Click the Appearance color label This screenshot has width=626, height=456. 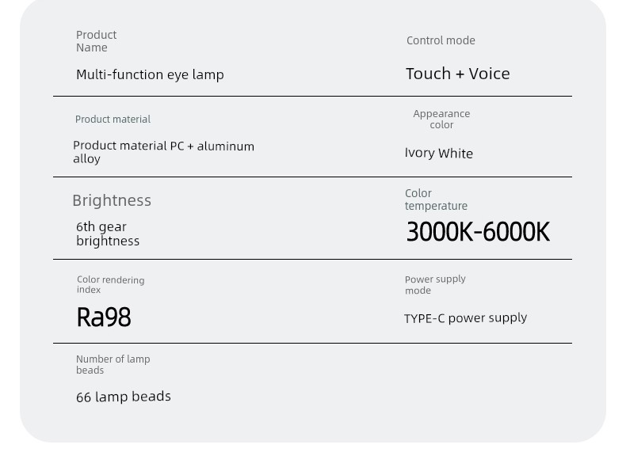pos(441,119)
